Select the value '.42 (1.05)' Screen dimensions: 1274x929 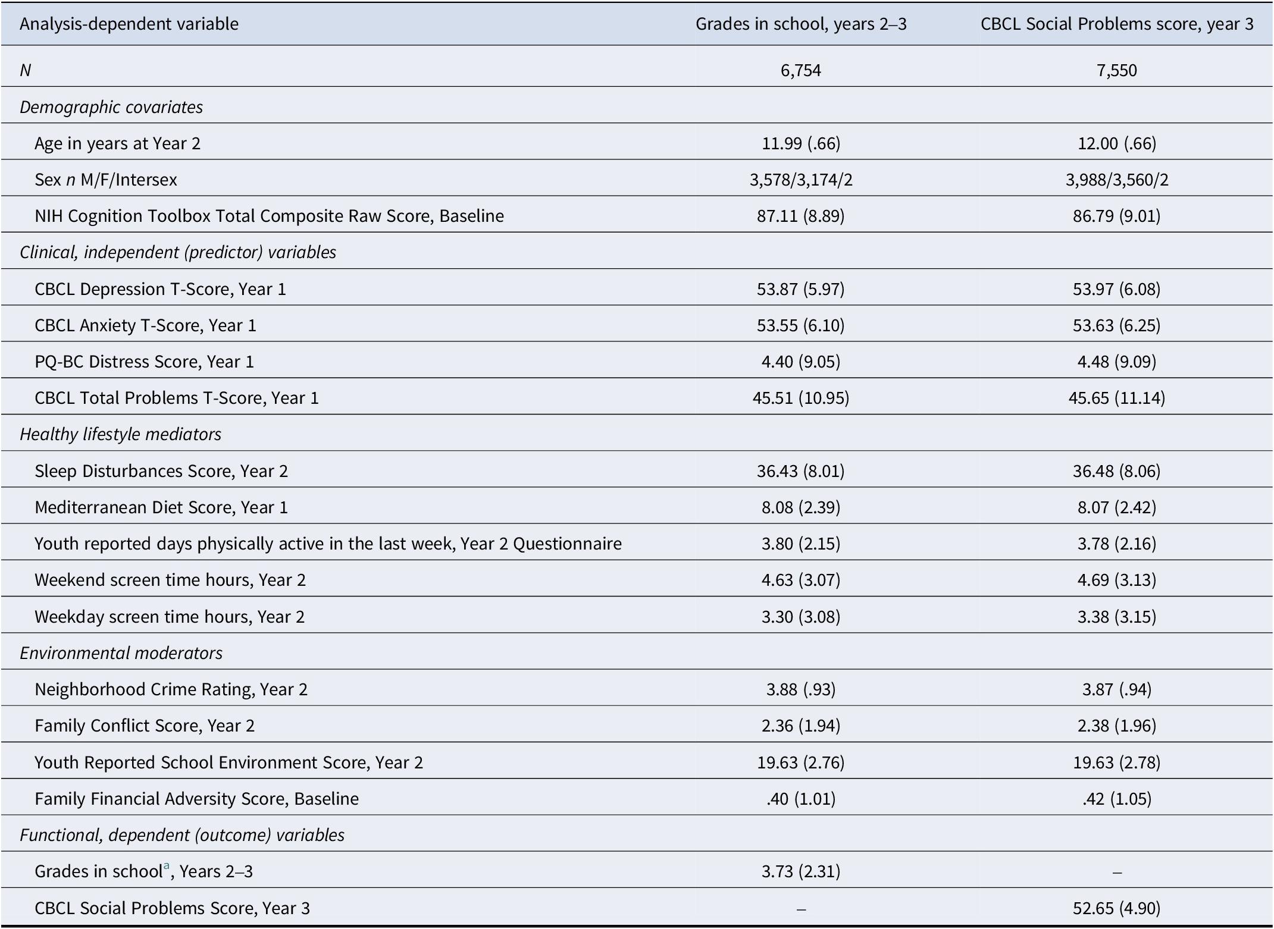[x=1117, y=799]
